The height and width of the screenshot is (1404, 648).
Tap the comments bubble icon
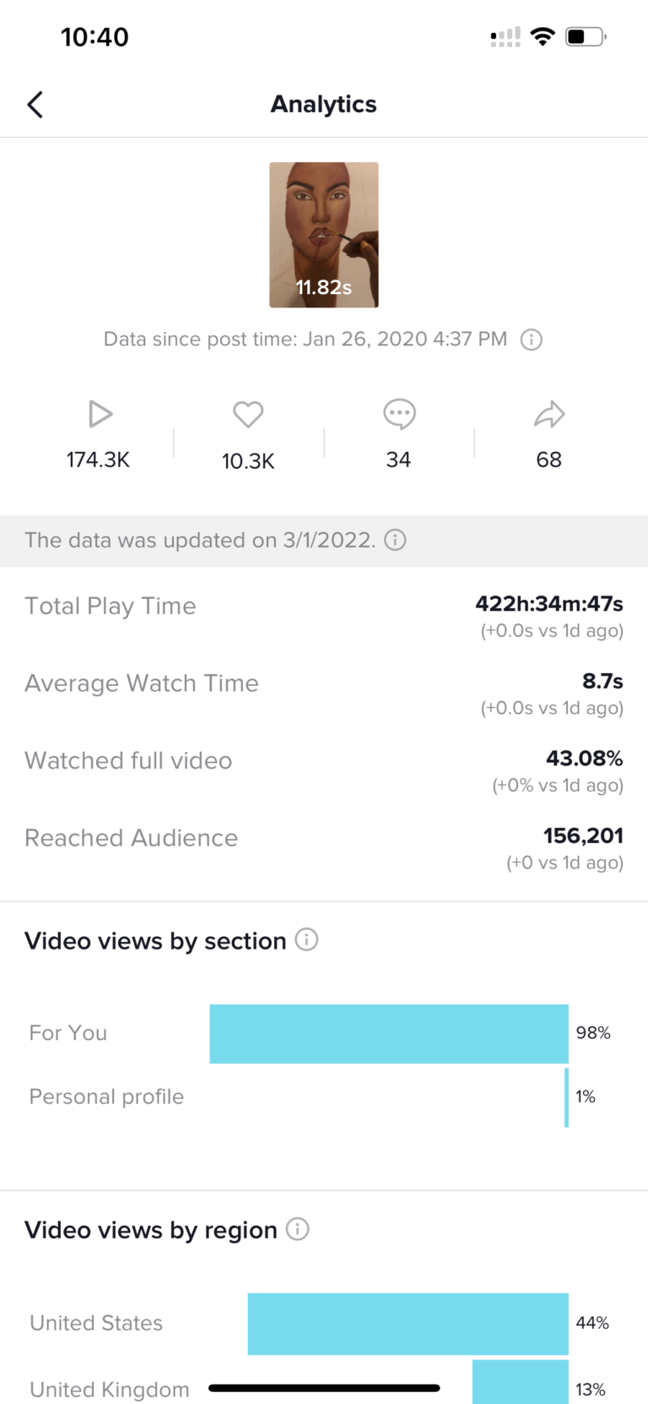click(399, 414)
